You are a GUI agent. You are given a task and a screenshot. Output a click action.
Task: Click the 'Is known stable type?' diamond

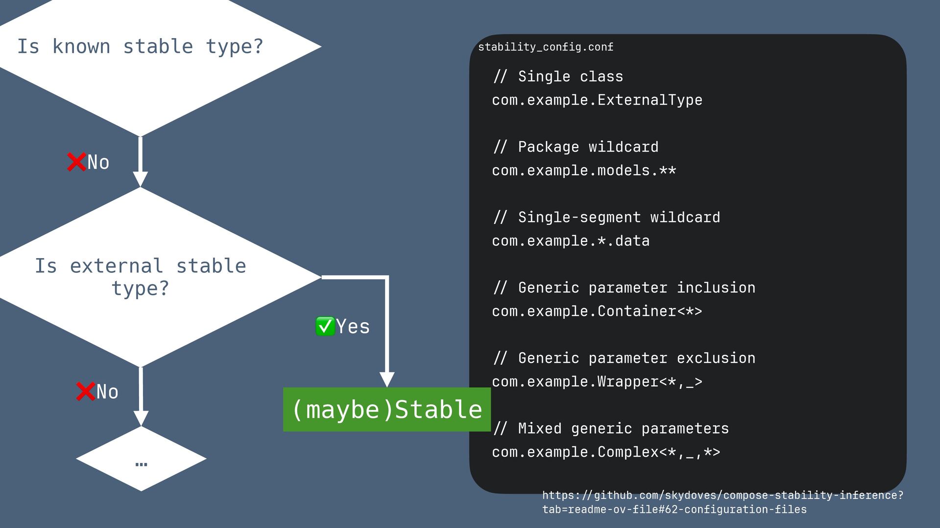click(x=140, y=47)
